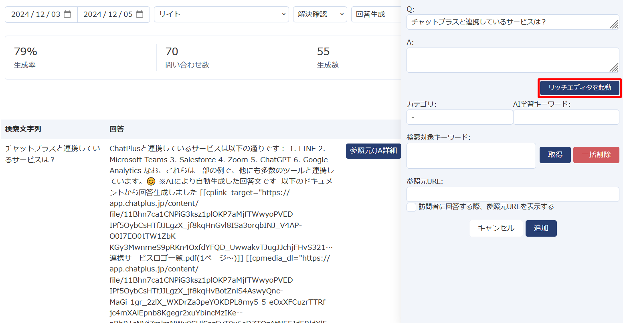This screenshot has width=623, height=323.
Task: Click the 参照元URL input field
Action: click(x=513, y=194)
